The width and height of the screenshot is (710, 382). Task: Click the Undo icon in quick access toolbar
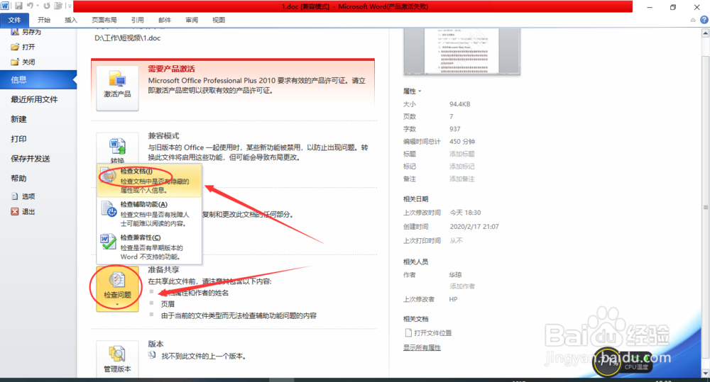tap(31, 6)
